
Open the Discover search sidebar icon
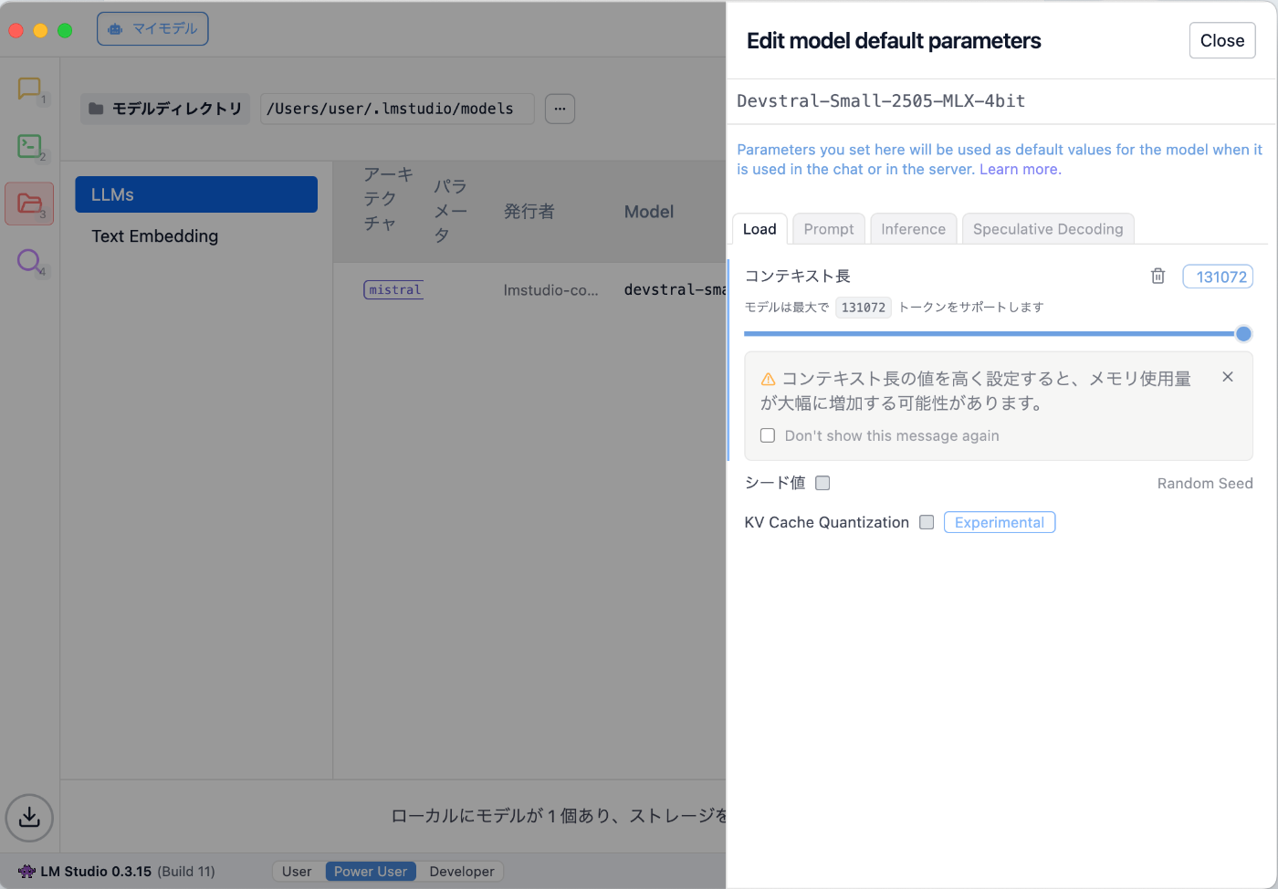[x=29, y=261]
